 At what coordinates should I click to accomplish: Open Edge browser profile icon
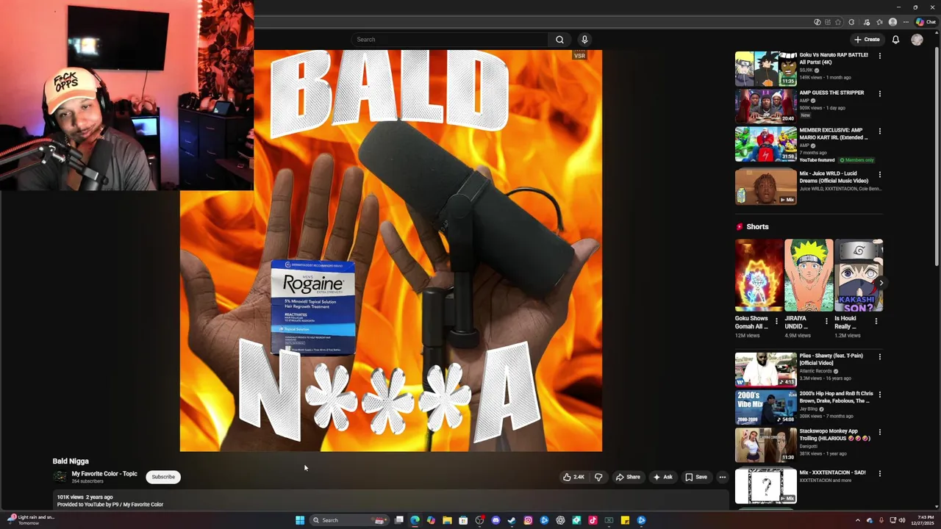pyautogui.click(x=892, y=22)
